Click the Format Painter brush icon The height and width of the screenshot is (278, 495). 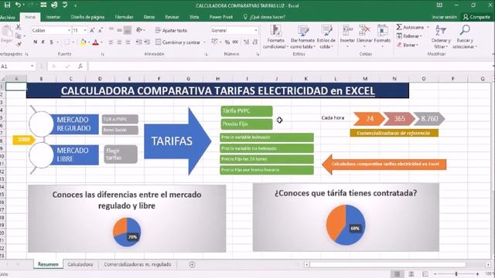click(19, 44)
